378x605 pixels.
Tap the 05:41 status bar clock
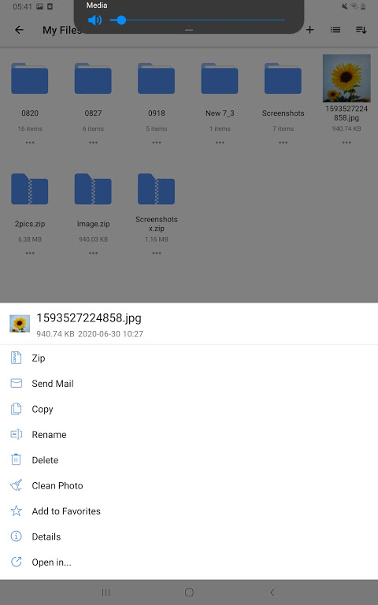coord(22,6)
